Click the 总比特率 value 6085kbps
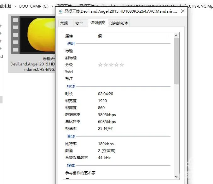The width and height of the screenshot is (213, 184). pyautogui.click(x=107, y=122)
